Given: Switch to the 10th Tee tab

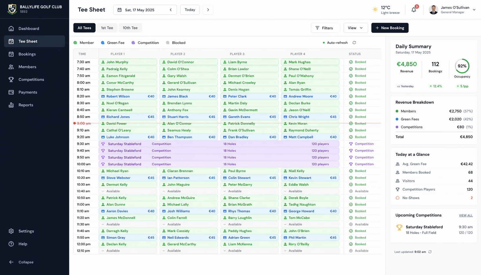Looking at the screenshot, I should pos(130,28).
